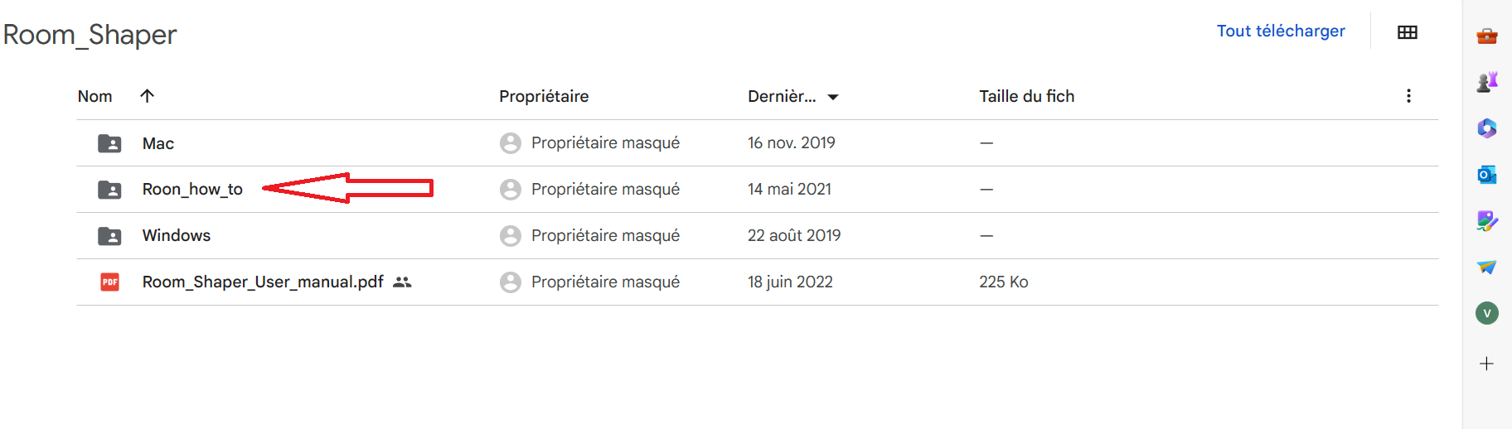This screenshot has height=429, width=1512.
Task: Click the Tout télécharger link
Action: coord(1280,31)
